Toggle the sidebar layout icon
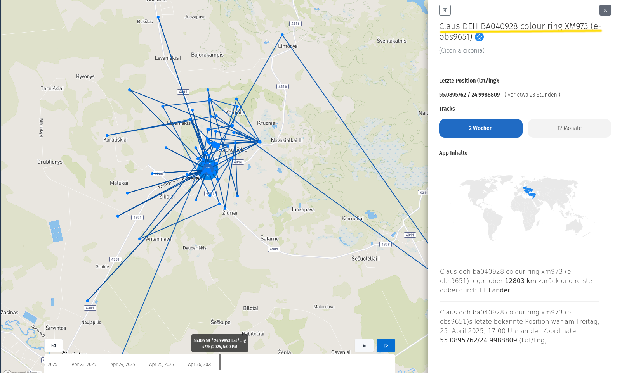The image size is (622, 373). click(x=445, y=10)
